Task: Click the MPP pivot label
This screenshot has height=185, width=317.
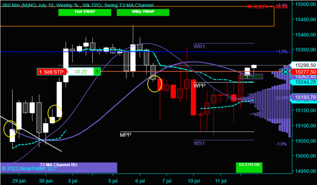Action: coord(125,135)
